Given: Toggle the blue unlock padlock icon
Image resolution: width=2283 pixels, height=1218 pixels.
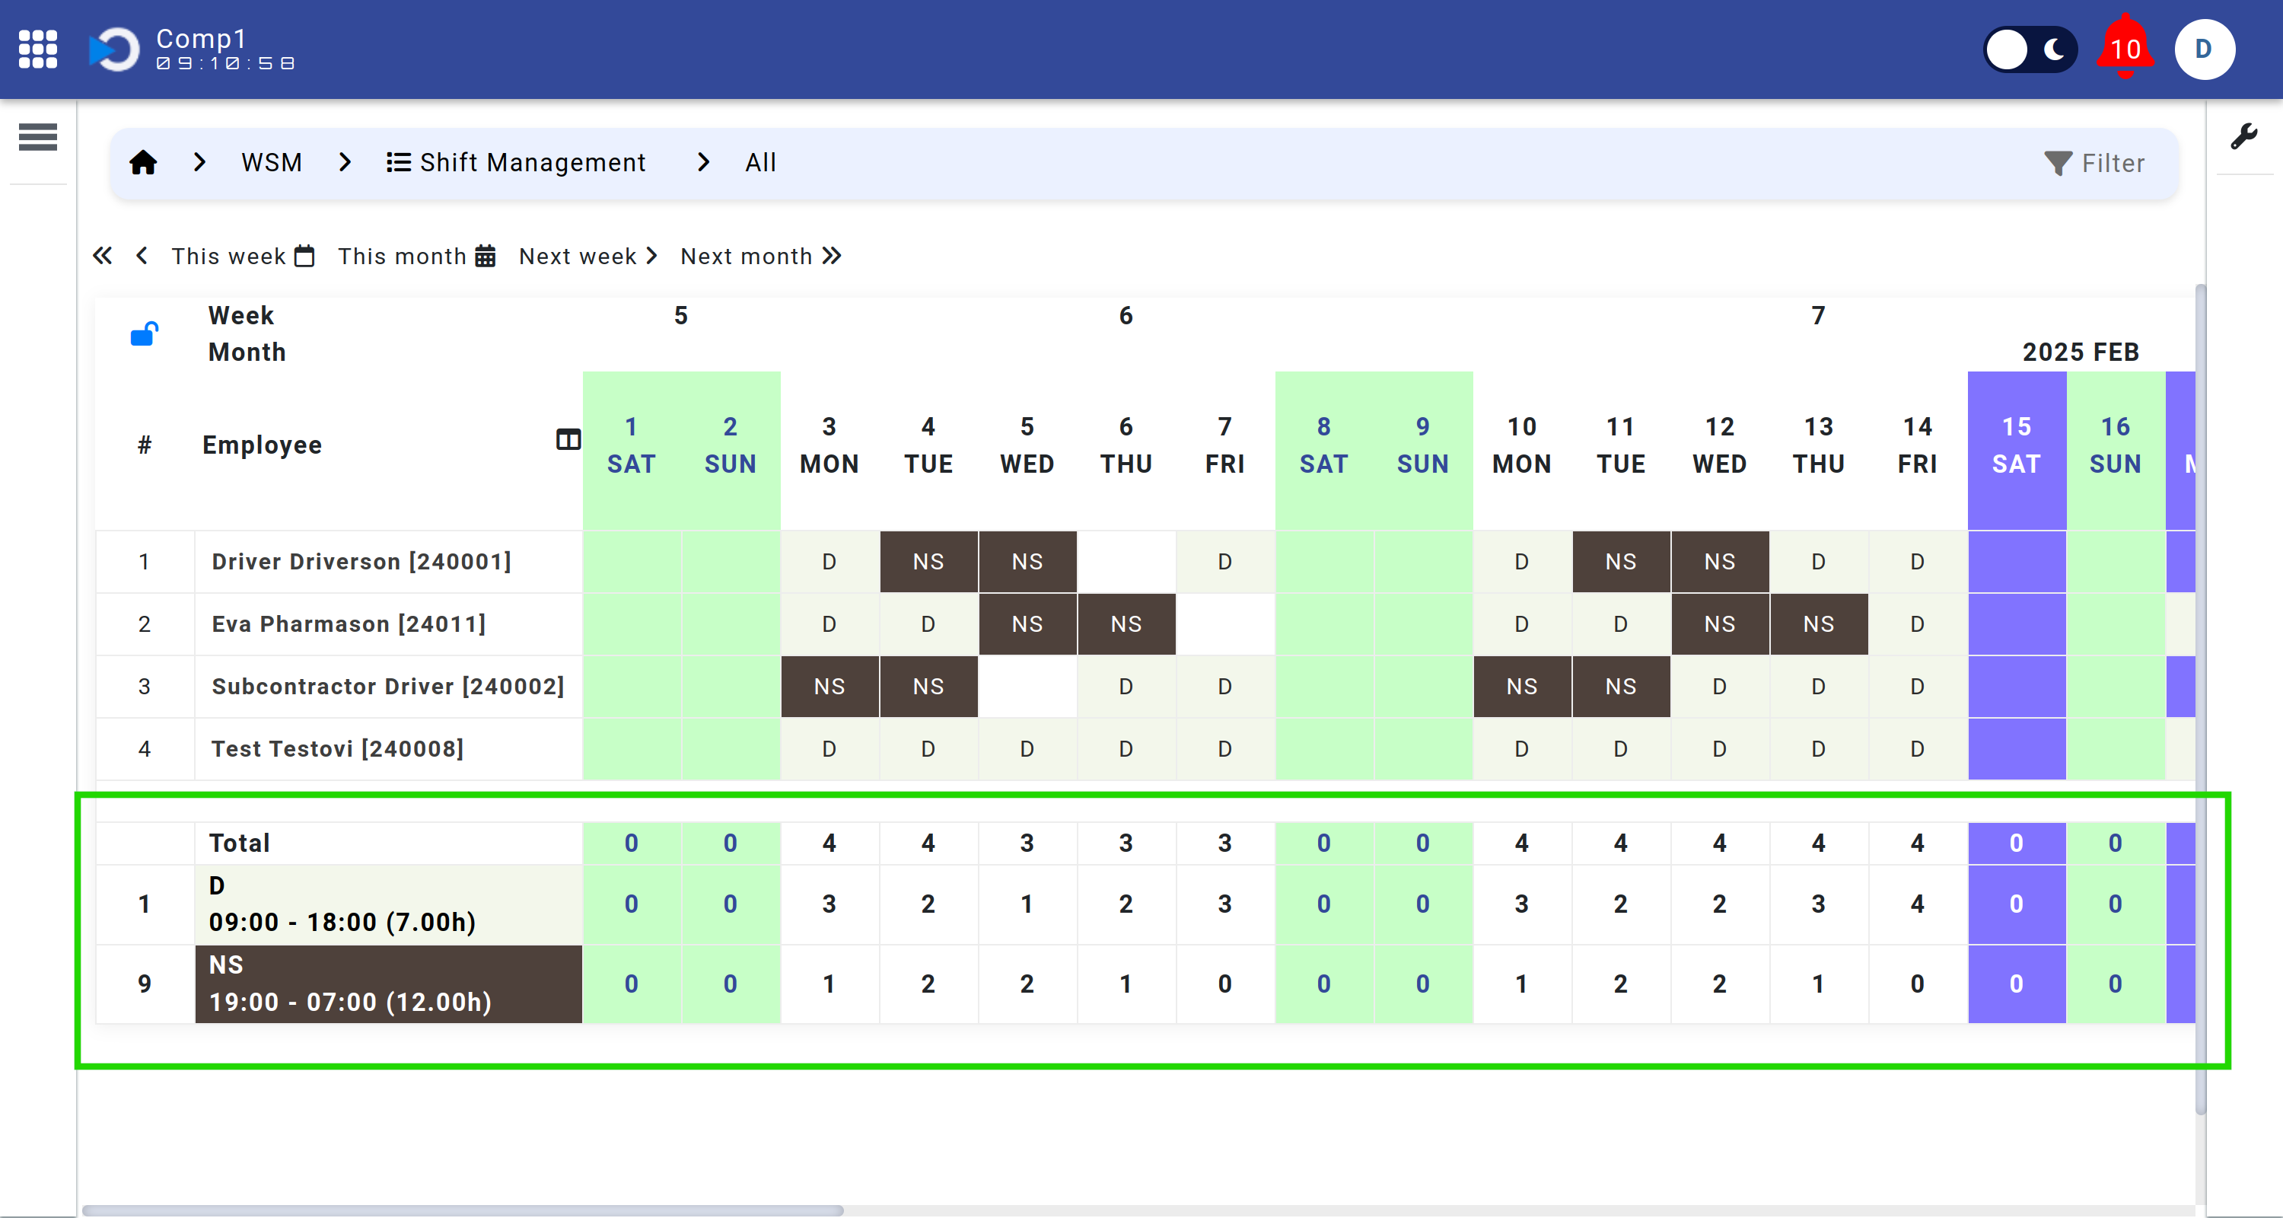Looking at the screenshot, I should 145,334.
